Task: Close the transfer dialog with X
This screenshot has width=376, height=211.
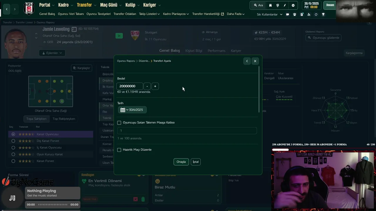Action: point(255,61)
